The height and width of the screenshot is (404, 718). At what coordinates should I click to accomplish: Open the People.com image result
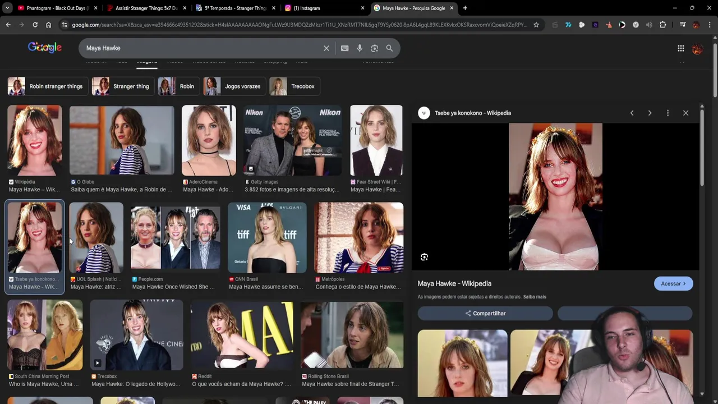tap(176, 237)
